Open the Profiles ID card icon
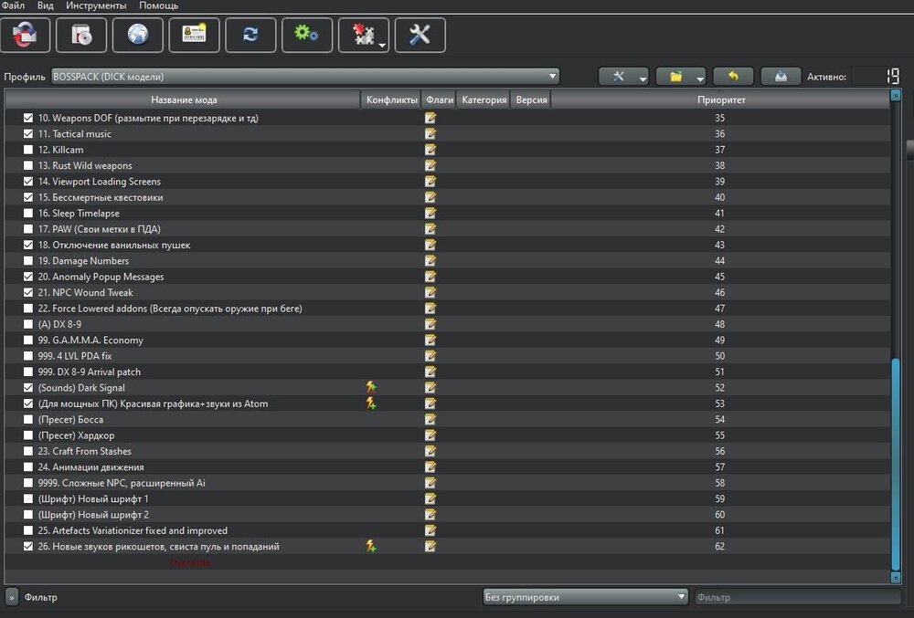914x618 pixels. click(x=194, y=36)
